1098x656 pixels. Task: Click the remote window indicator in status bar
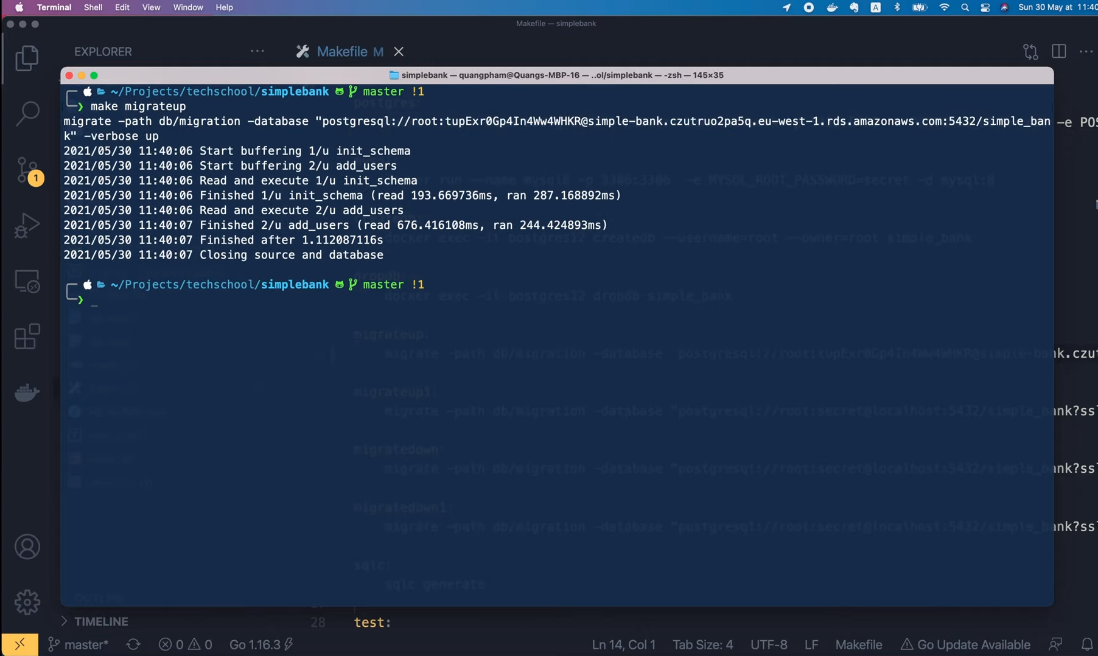pos(19,644)
